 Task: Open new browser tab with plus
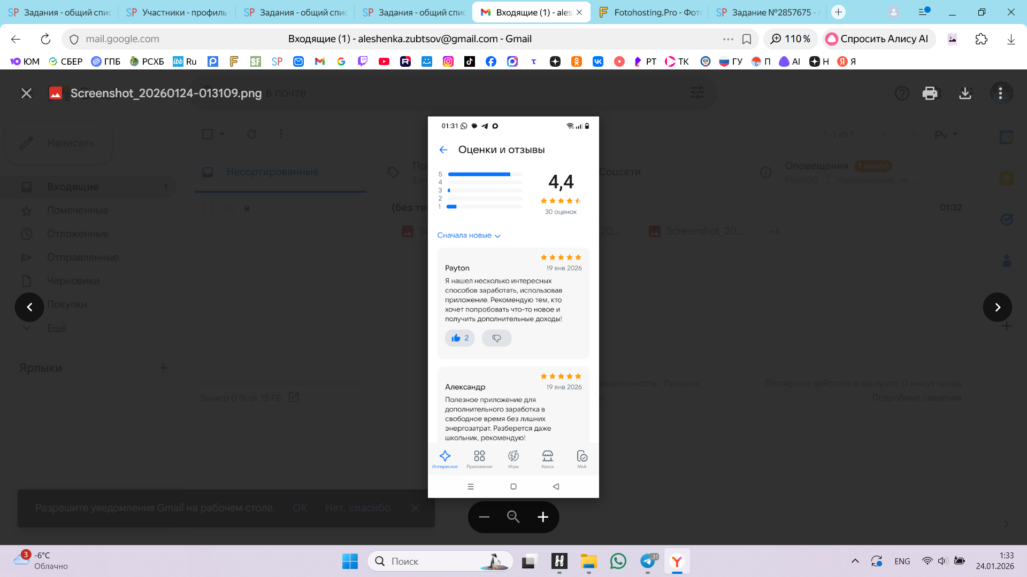point(838,12)
